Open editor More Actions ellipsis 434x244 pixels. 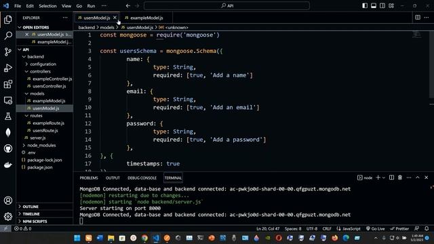[x=427, y=18]
